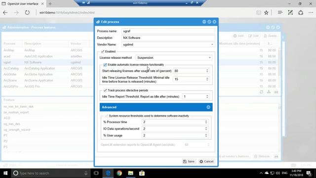Viewport: 316px width, 178px height.
Task: Close the Edit process dialog
Action: [x=214, y=22]
